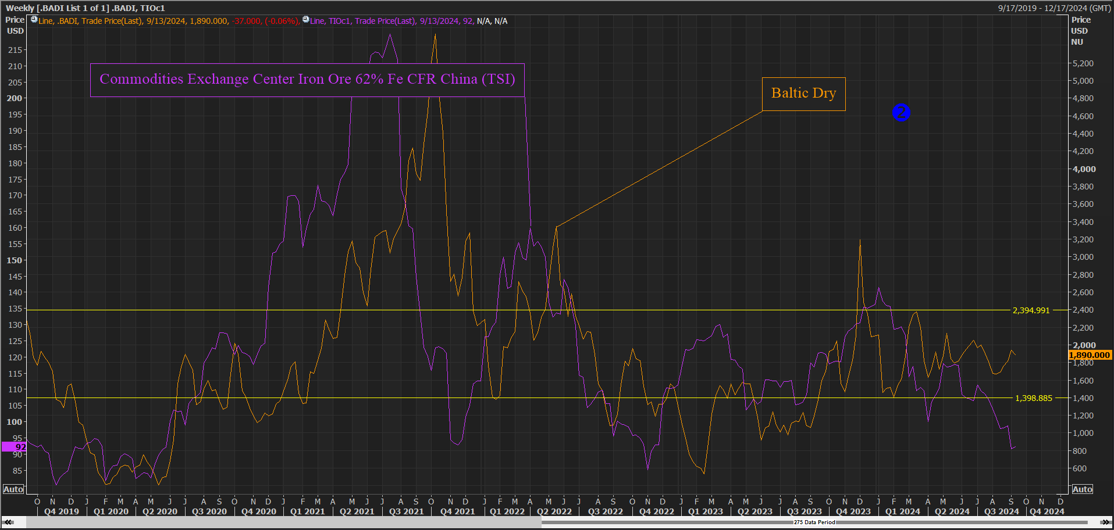The image size is (1114, 530).
Task: Click the purple 92 price tag
Action: point(14,447)
